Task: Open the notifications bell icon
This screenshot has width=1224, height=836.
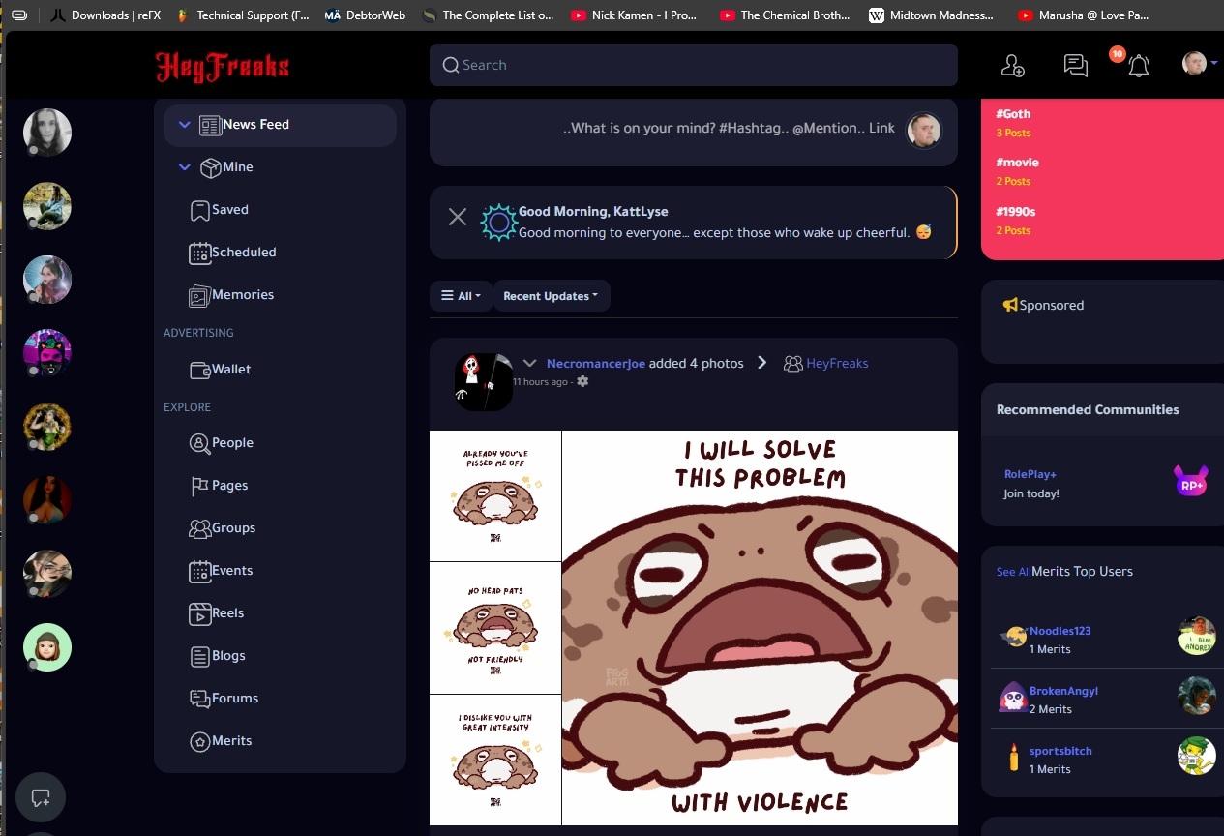Action: (x=1139, y=66)
